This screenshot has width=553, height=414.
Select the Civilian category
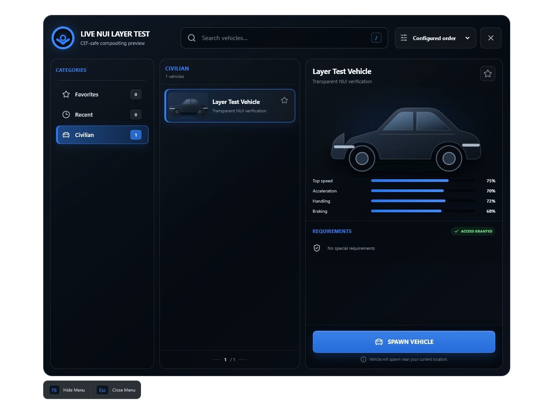(102, 135)
